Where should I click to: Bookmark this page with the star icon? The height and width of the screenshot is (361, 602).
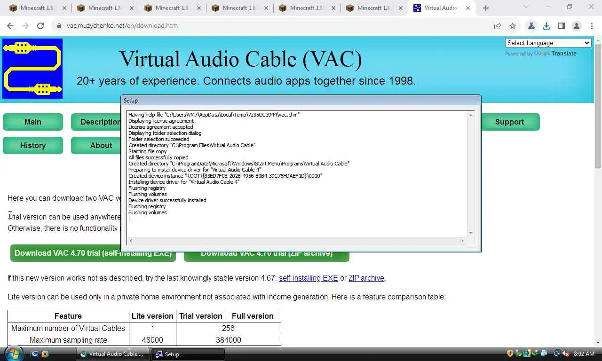(513, 26)
